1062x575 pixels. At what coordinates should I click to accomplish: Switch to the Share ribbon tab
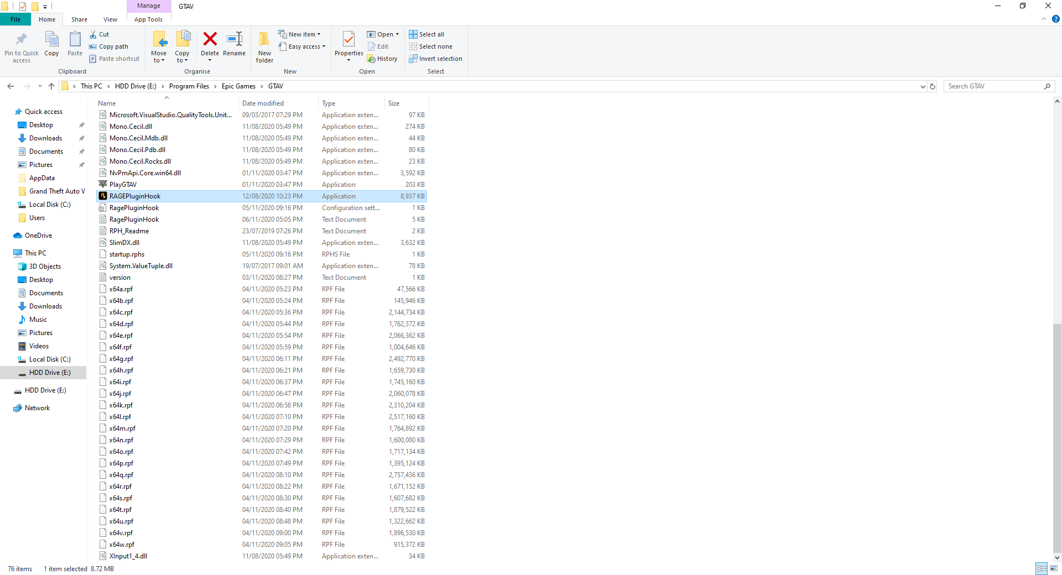pyautogui.click(x=79, y=19)
